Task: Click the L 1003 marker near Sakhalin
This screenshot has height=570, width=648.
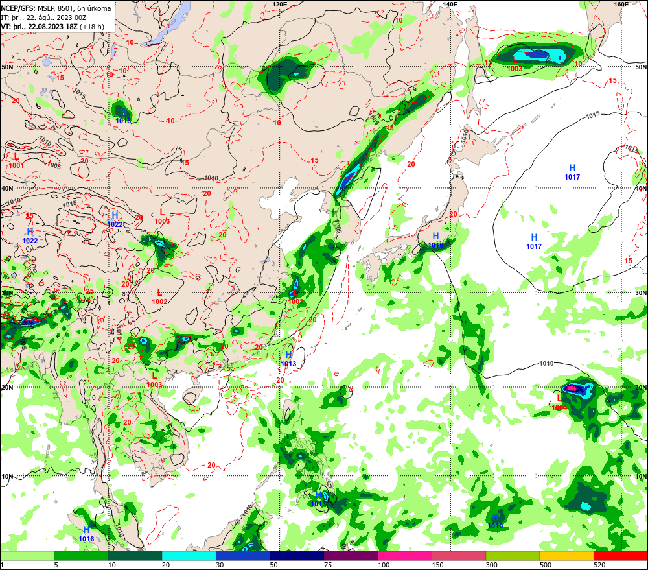Action: tap(515, 65)
